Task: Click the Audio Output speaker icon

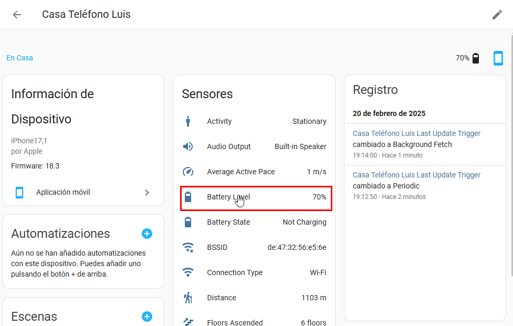Action: (188, 146)
